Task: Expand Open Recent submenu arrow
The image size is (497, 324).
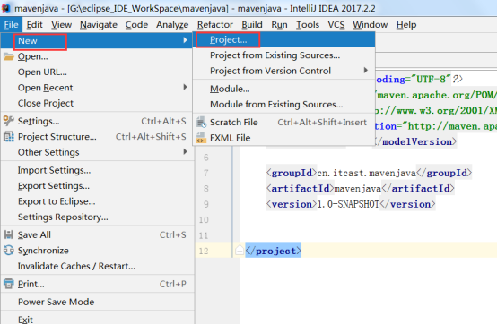Action: 186,87
